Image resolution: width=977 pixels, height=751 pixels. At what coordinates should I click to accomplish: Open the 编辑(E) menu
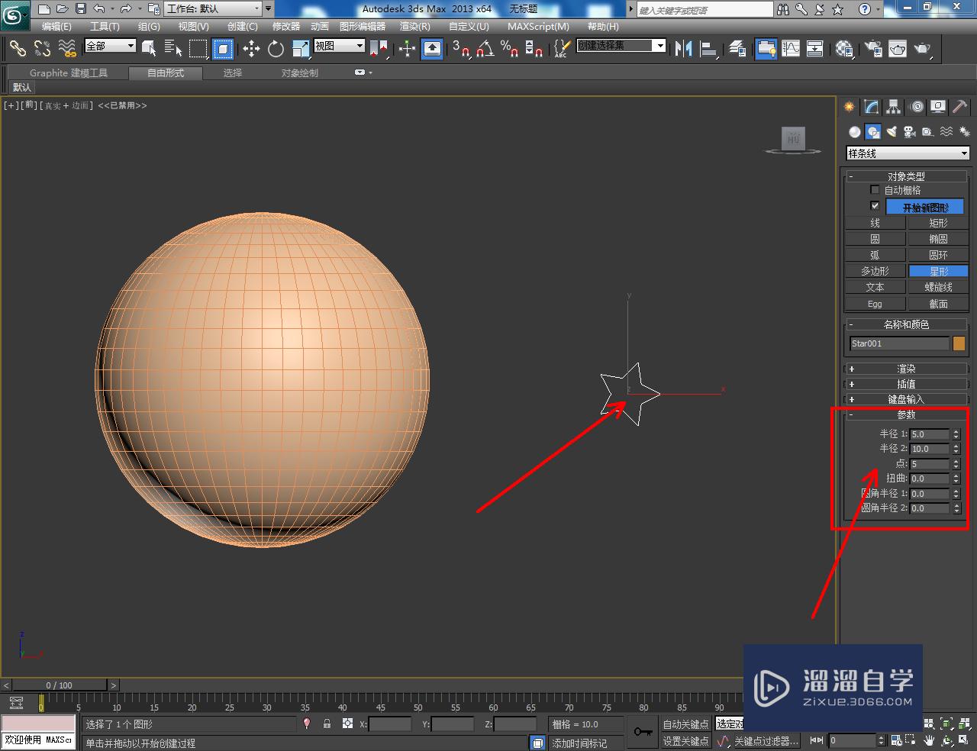point(56,27)
